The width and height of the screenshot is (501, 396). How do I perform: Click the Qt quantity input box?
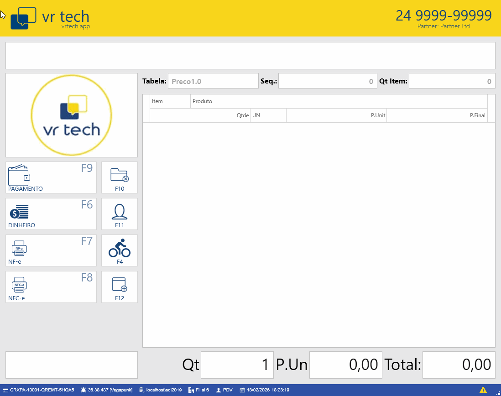tap(237, 365)
